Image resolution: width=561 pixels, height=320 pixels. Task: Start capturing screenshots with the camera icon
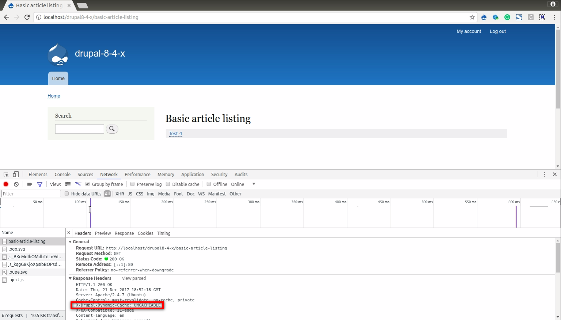pyautogui.click(x=30, y=184)
